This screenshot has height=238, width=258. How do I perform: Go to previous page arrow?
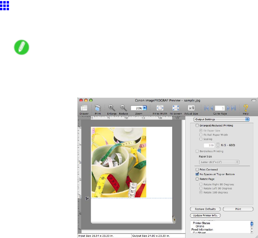pyautogui.click(x=212, y=108)
